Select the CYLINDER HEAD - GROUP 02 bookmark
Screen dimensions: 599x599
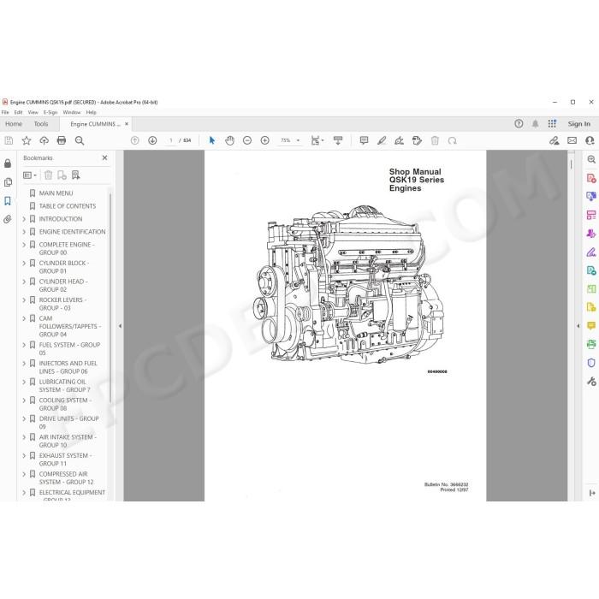click(63, 285)
